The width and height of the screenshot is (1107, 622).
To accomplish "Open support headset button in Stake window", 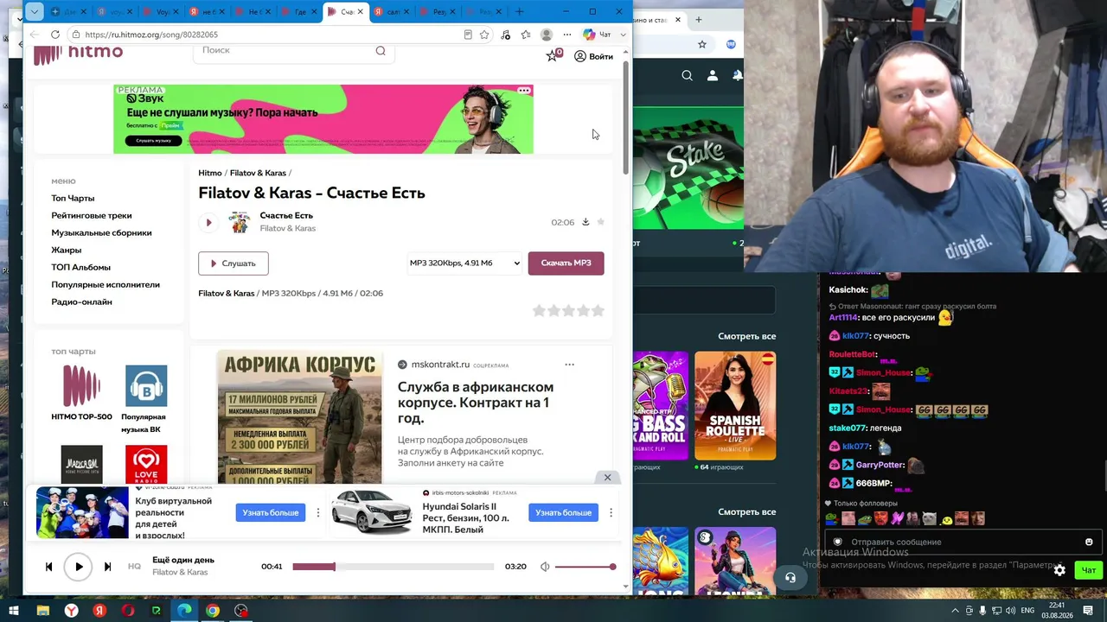I will click(790, 578).
